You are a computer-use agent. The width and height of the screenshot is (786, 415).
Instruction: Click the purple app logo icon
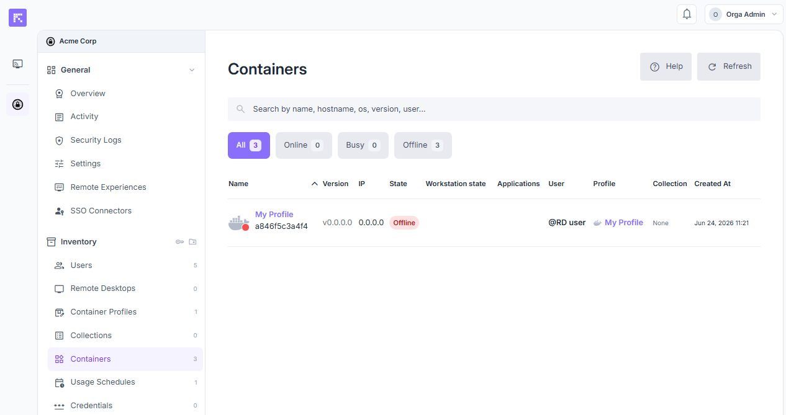(17, 17)
